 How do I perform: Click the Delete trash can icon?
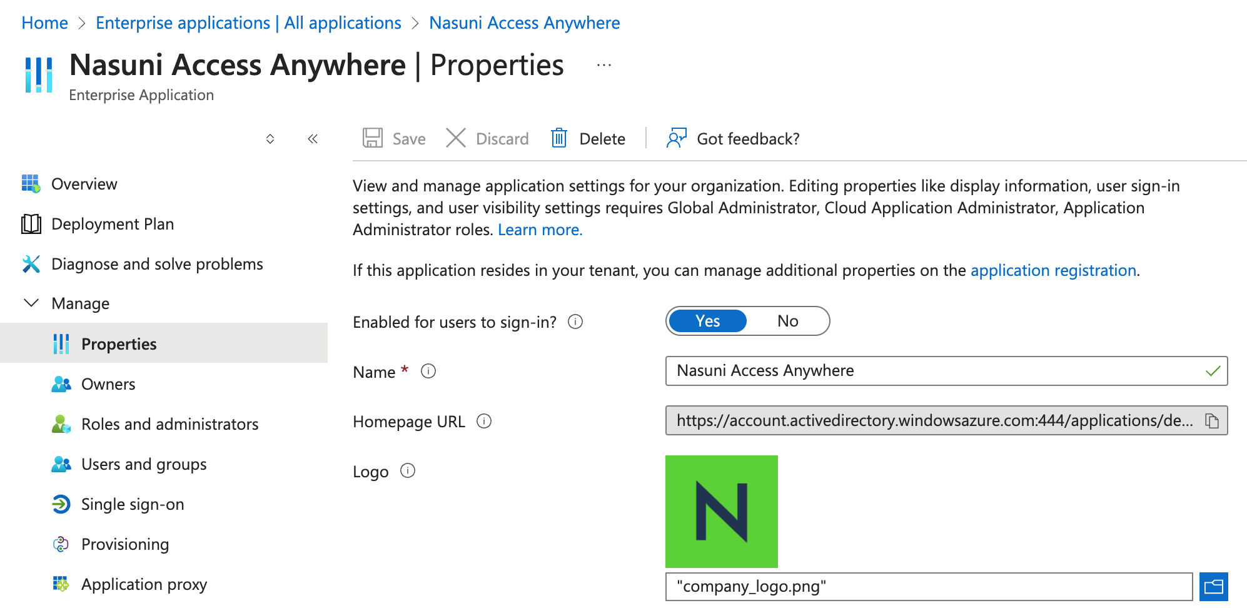tap(558, 138)
